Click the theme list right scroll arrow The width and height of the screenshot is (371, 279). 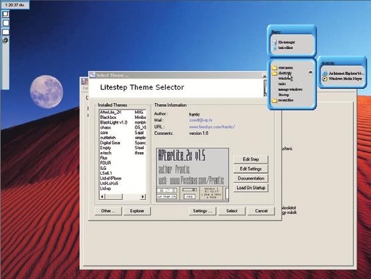click(x=143, y=196)
